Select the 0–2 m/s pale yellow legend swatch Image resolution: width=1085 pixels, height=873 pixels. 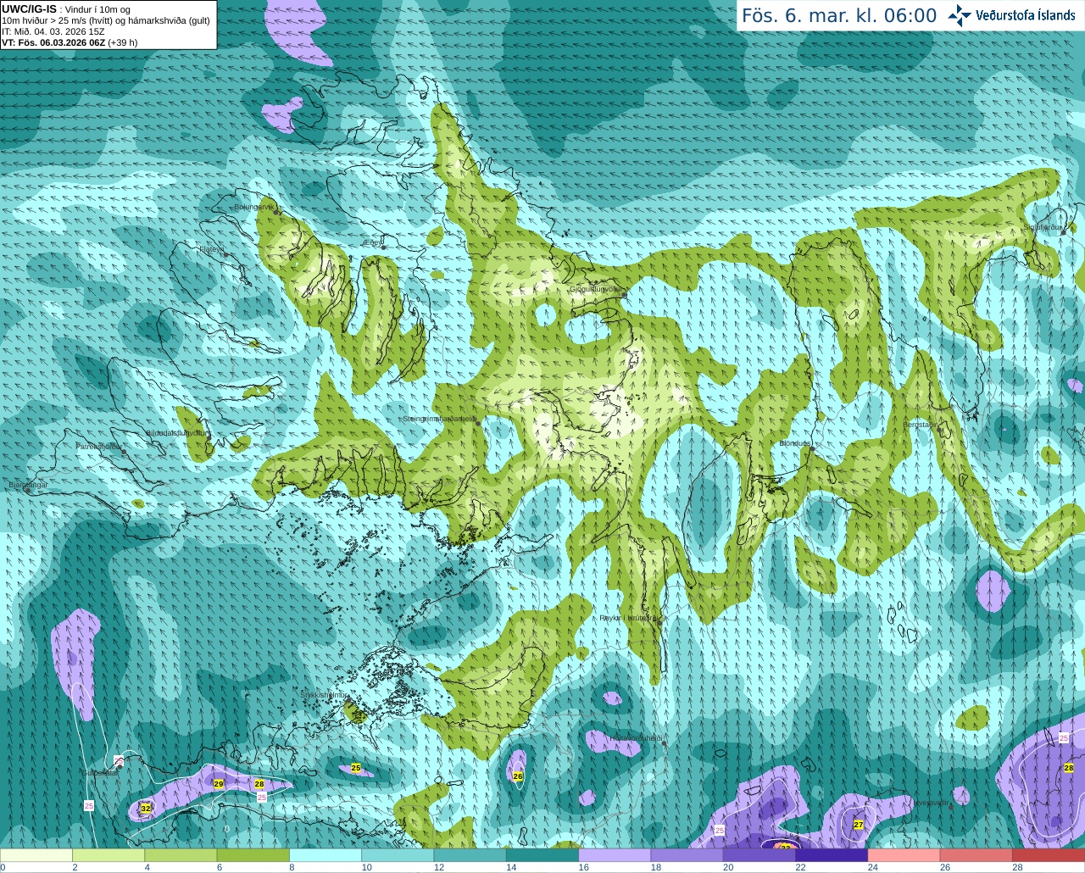click(x=36, y=855)
